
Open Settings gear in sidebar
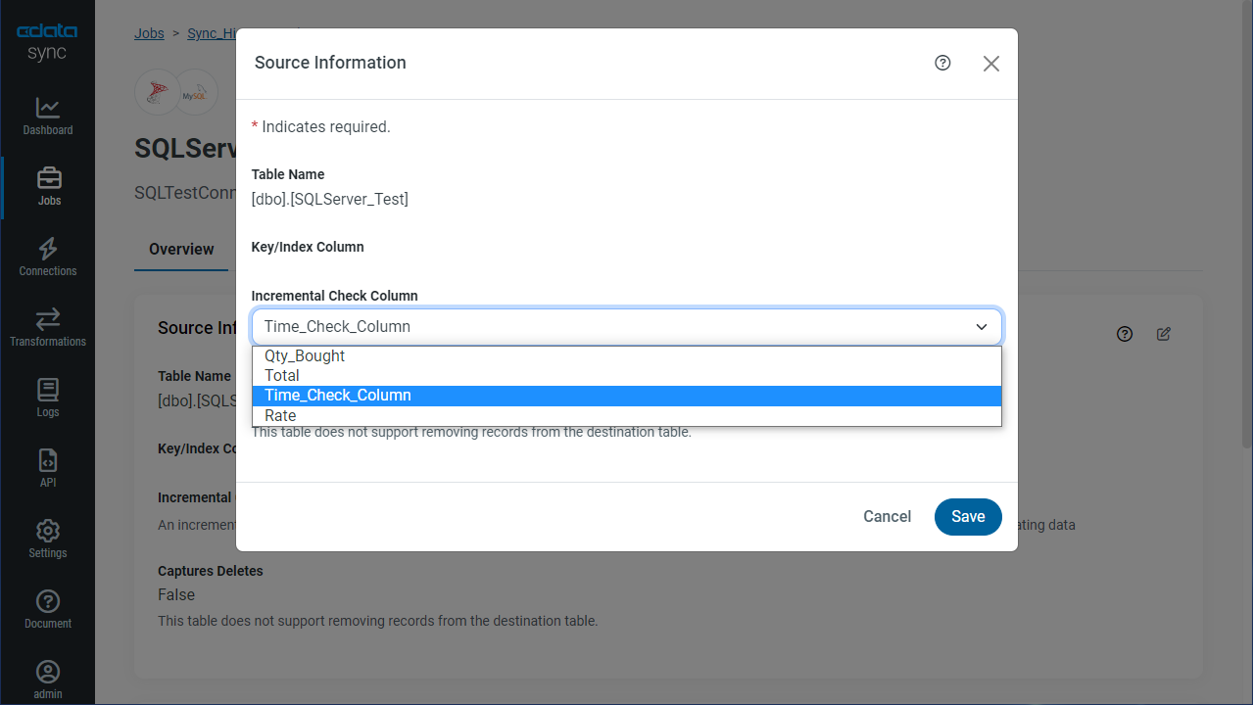pyautogui.click(x=47, y=532)
